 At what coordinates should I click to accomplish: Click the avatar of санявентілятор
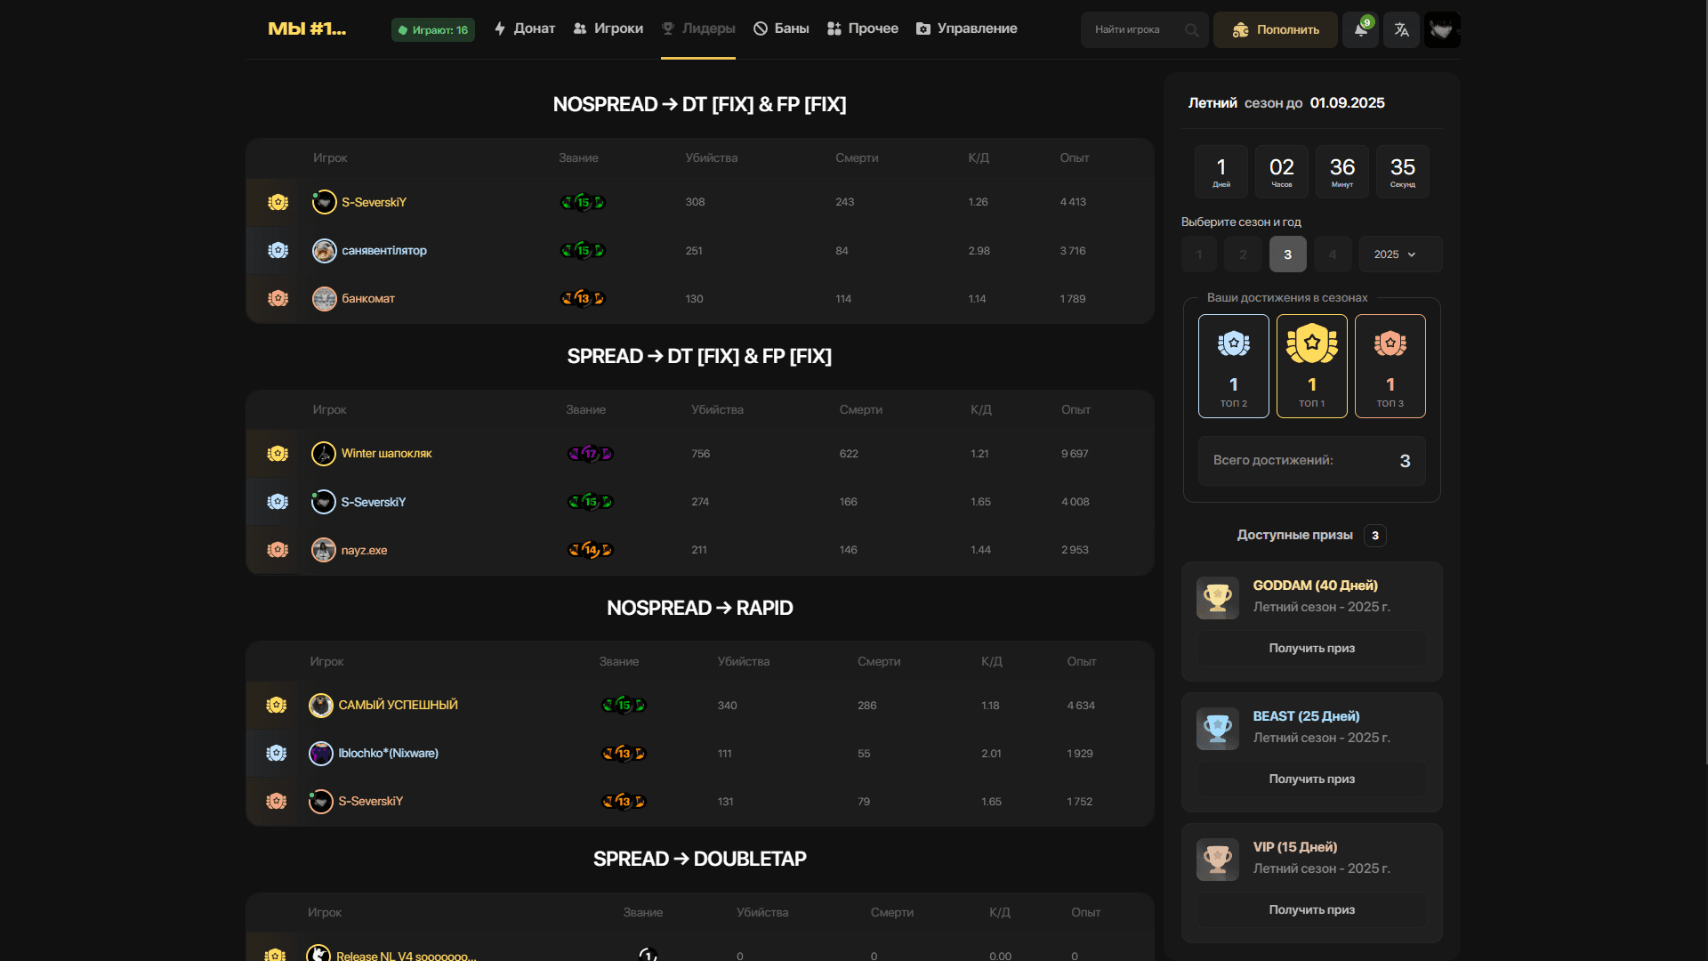[x=325, y=251]
